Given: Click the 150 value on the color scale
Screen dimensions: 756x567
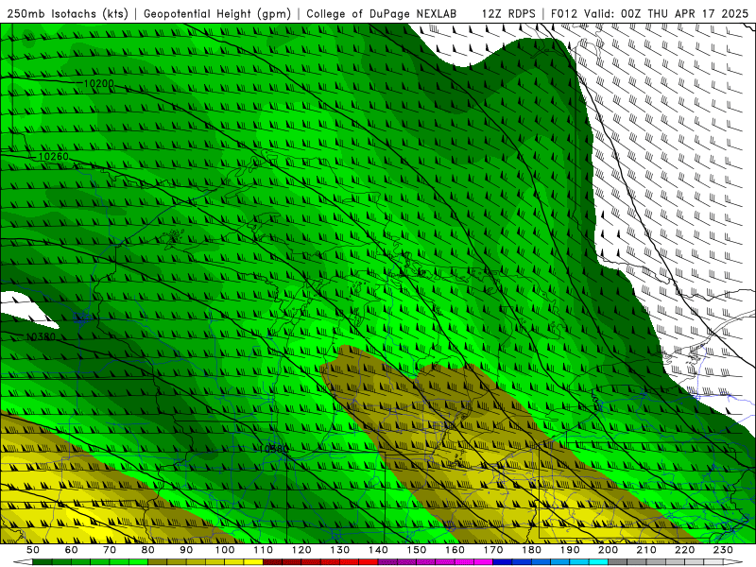Looking at the screenshot, I should (417, 550).
